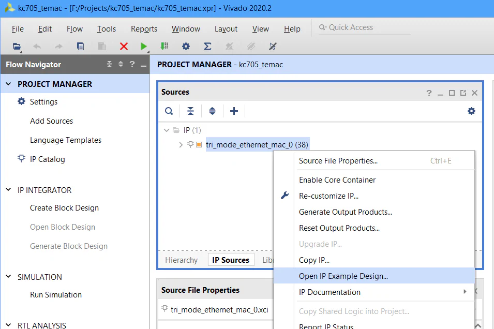
Task: Open the settings gear in the main toolbar
Action: point(186,47)
